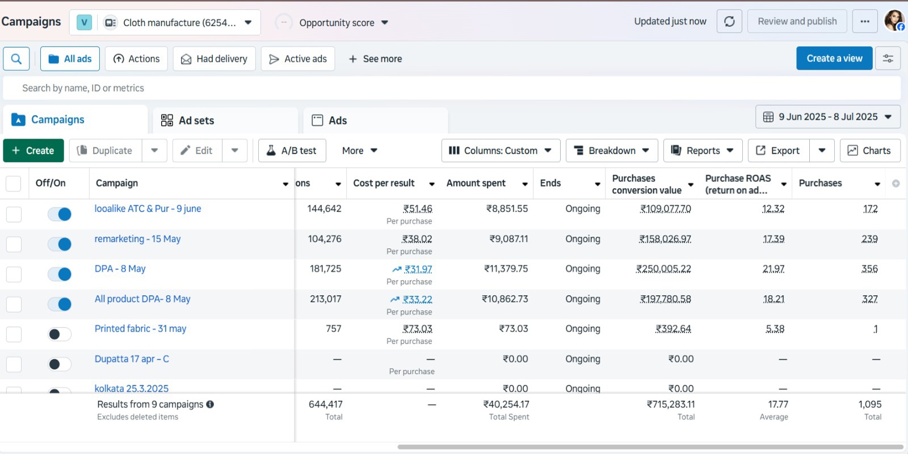Viewport: 908px width, 454px height.
Task: Enable the Printed fabric - 31 may campaign
Action: tap(60, 334)
